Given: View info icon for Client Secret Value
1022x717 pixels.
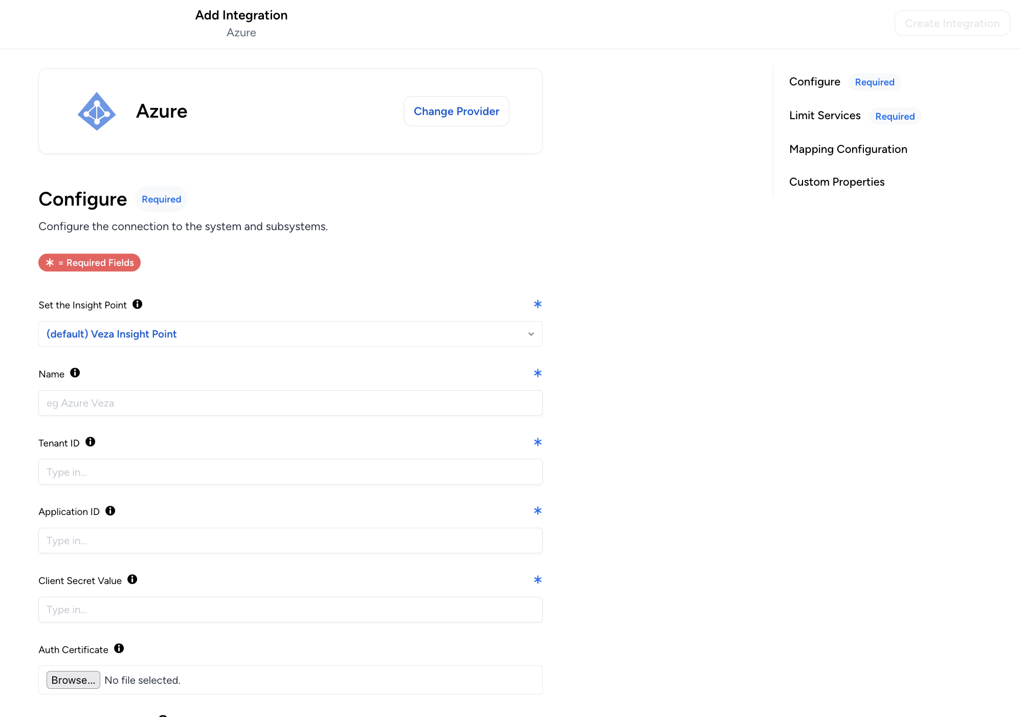Looking at the screenshot, I should click(x=132, y=579).
